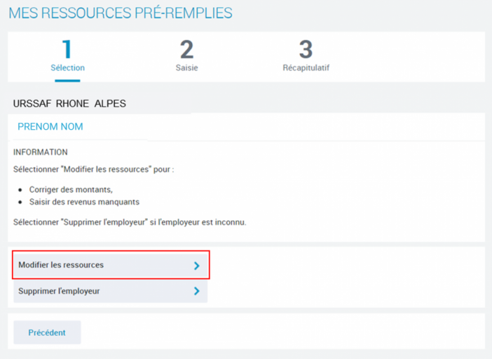
Task: Select the Sélection step label
Action: [68, 67]
